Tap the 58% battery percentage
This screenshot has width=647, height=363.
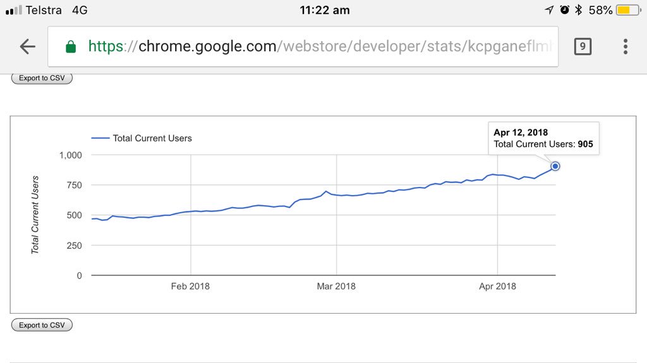(x=600, y=10)
